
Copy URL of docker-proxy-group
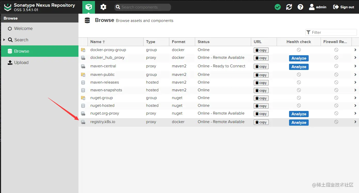click(261, 50)
